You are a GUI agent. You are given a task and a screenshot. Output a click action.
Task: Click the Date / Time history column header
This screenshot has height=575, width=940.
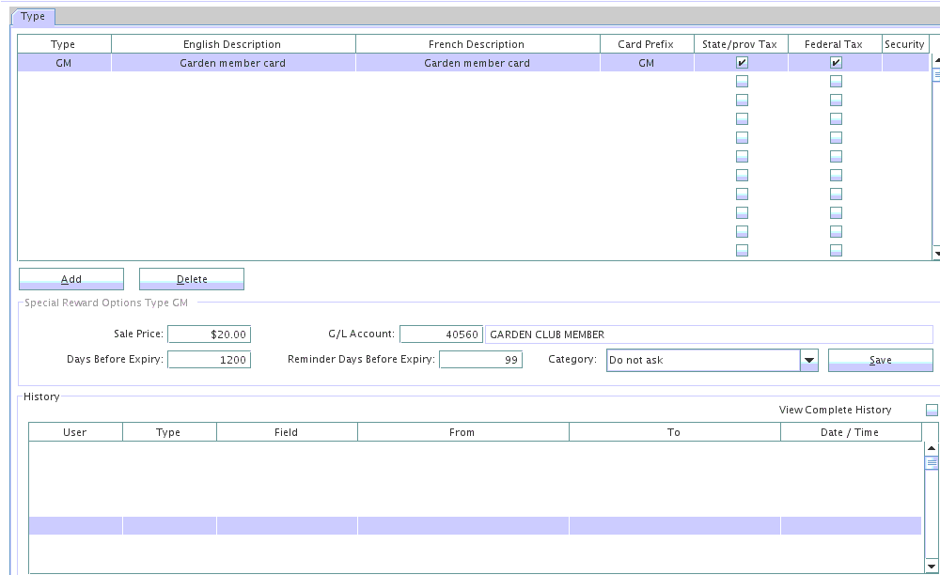tap(850, 432)
